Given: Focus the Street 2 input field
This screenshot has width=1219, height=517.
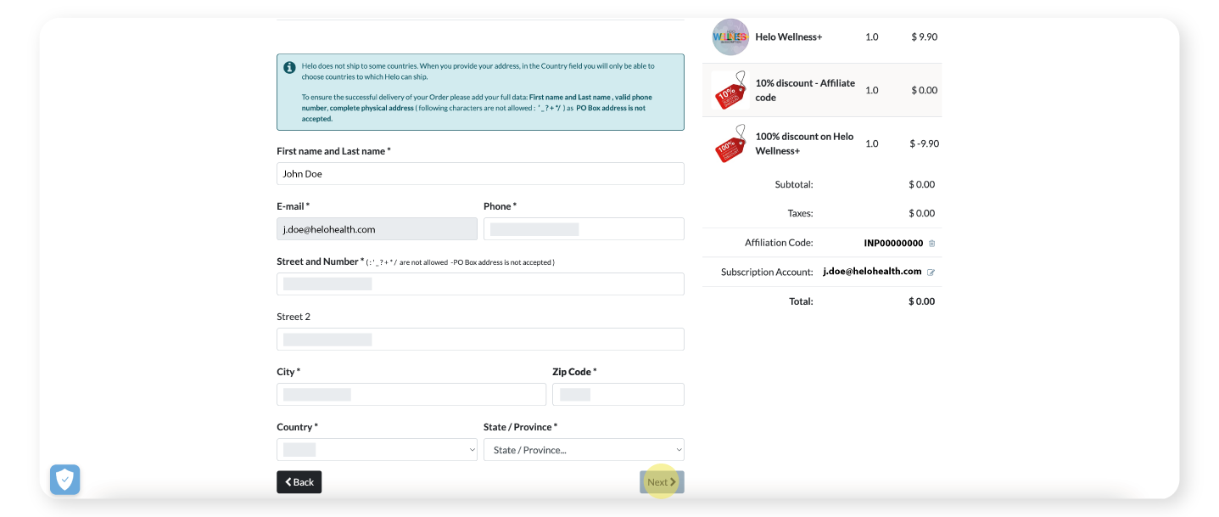Looking at the screenshot, I should 480,340.
